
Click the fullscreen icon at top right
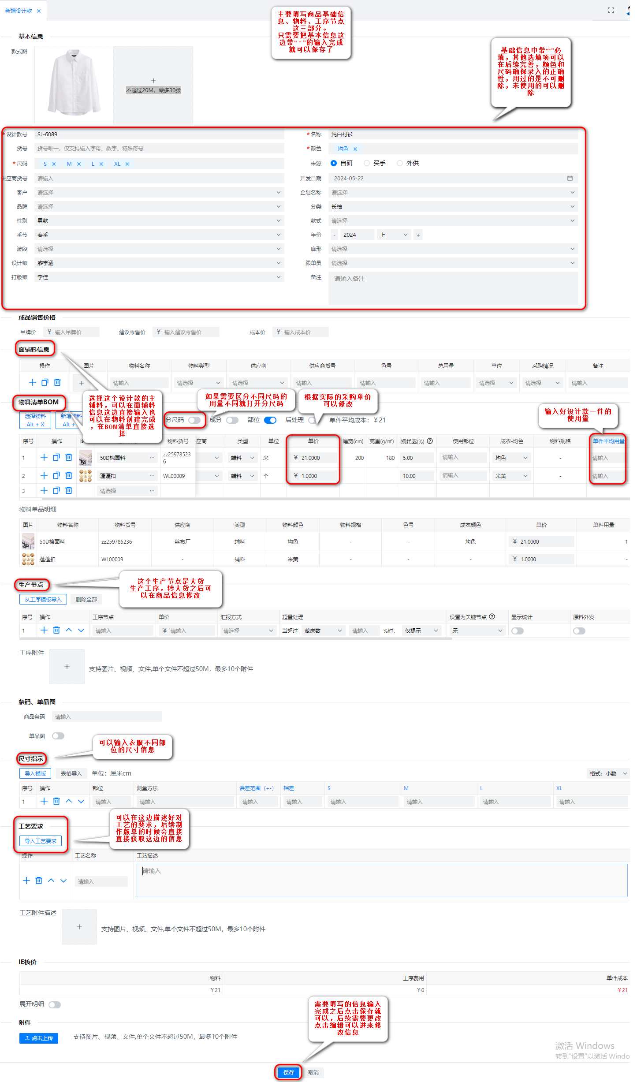611,10
